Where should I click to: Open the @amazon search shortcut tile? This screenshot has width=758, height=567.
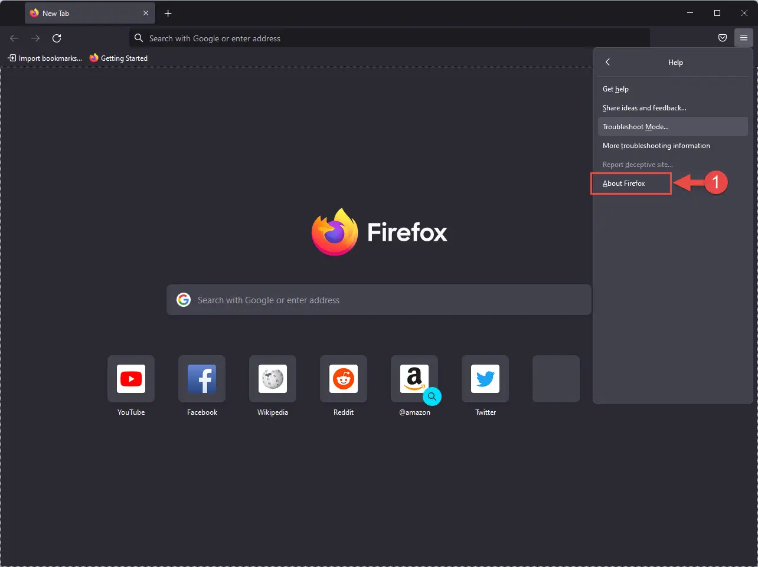tap(414, 379)
